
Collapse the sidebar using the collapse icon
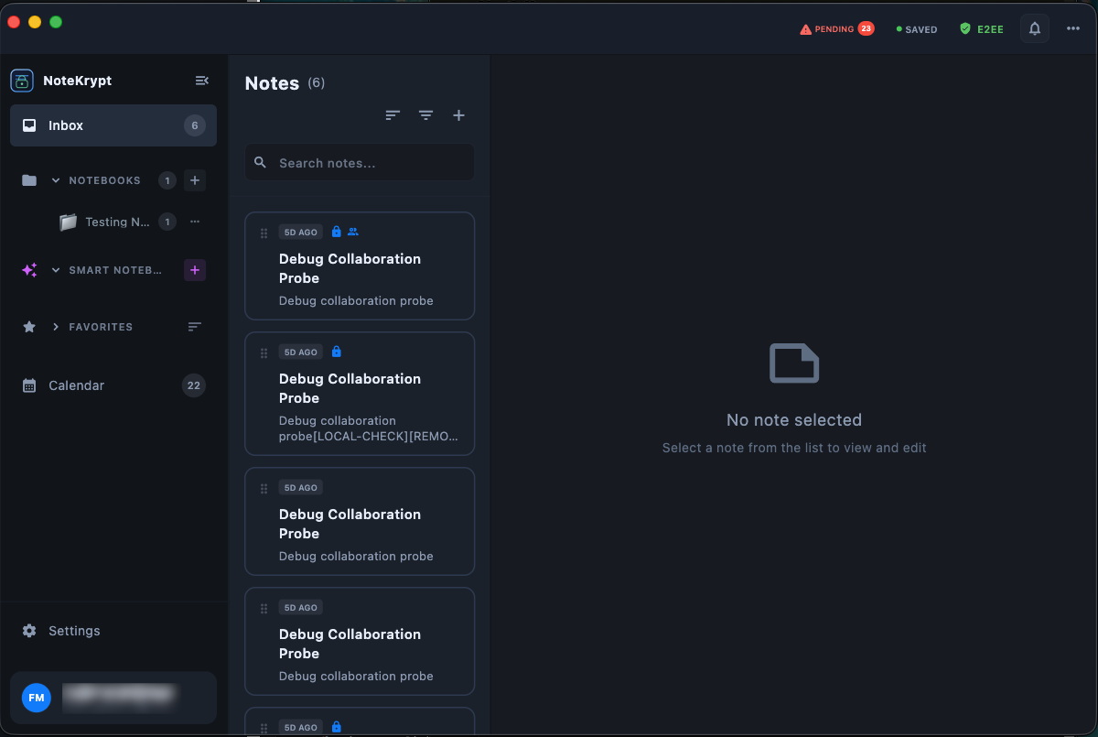[202, 80]
